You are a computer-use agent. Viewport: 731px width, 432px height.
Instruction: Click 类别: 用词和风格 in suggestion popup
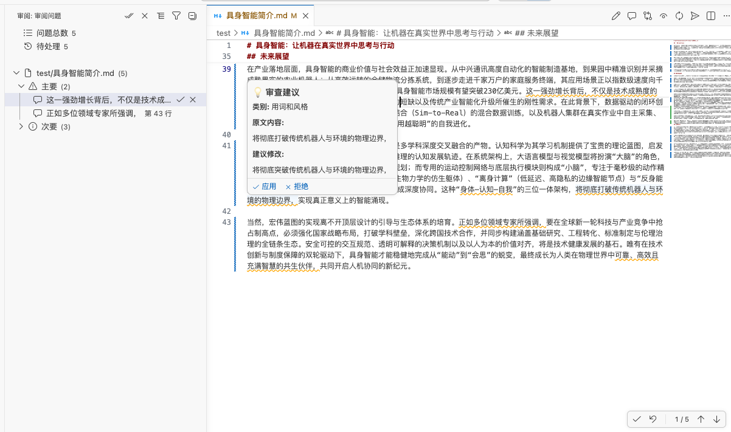(x=280, y=107)
